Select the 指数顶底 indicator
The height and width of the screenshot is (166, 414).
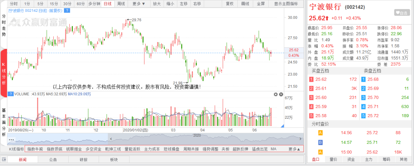(54, 149)
